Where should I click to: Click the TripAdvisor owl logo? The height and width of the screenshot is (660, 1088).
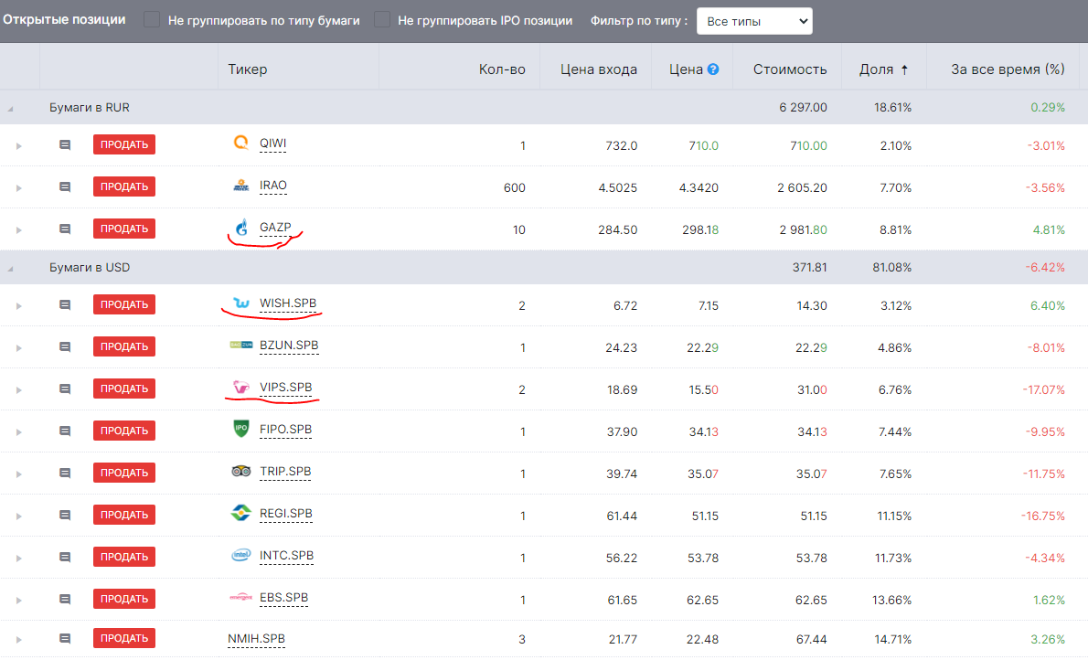(240, 471)
